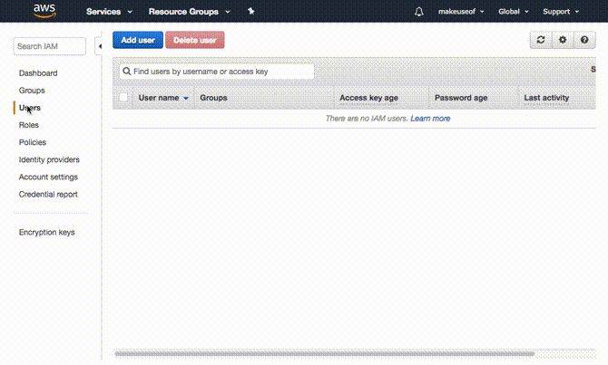
Task: Open the Services dropdown menu
Action: click(x=110, y=12)
